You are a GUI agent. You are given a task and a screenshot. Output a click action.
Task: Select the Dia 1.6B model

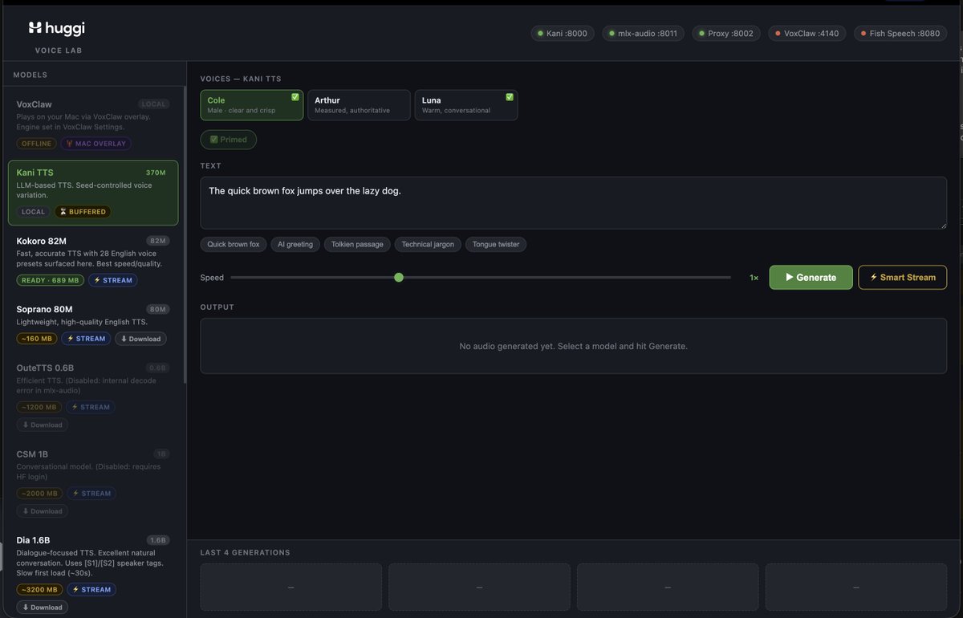pos(93,573)
